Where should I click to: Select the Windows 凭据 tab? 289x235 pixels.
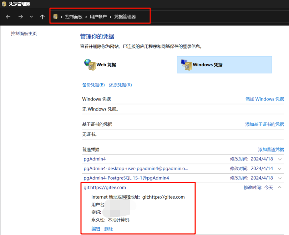click(224, 65)
